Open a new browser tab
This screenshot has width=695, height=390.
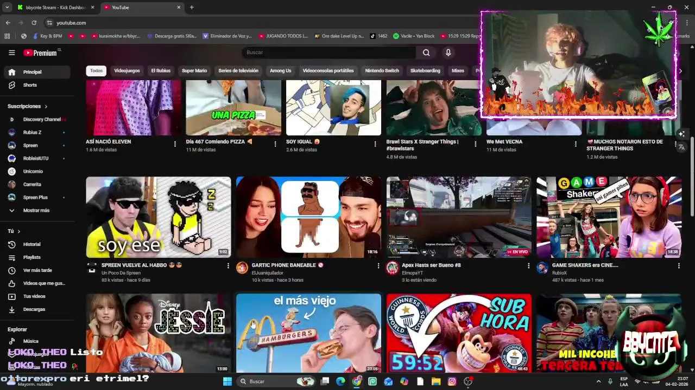192,8
